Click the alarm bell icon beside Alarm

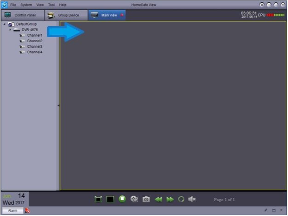[x=28, y=210]
